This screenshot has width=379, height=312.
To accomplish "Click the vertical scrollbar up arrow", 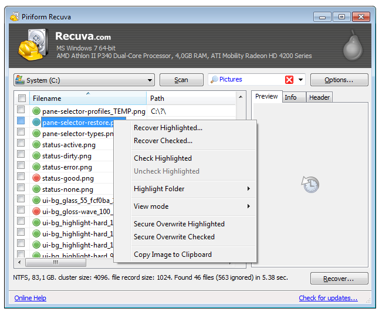I will [241, 97].
